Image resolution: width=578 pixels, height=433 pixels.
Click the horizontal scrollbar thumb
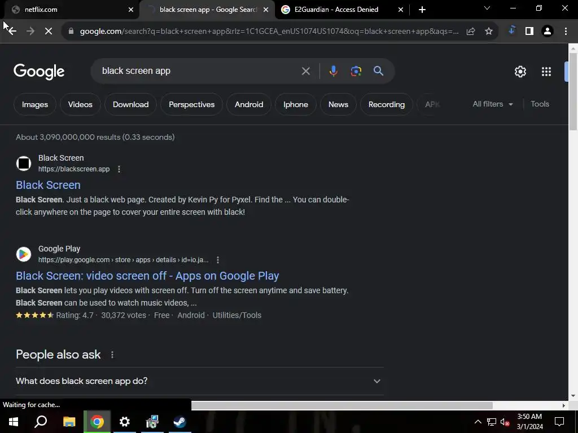click(341, 405)
